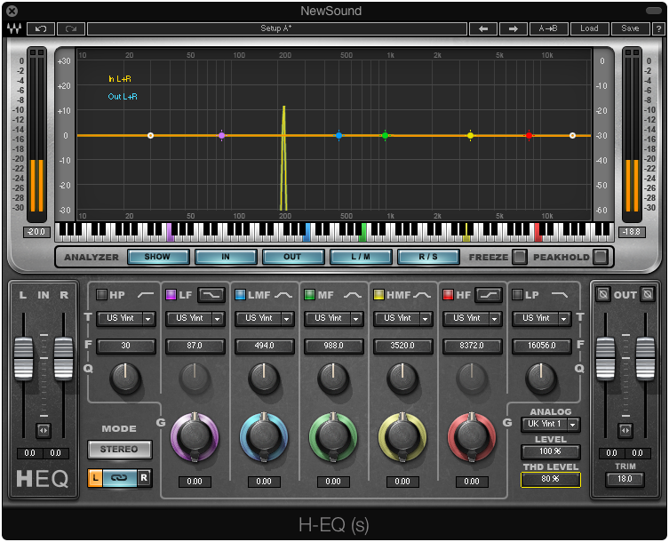Image resolution: width=669 pixels, height=542 pixels.
Task: Toggle the input fader link icon
Action: (44, 430)
